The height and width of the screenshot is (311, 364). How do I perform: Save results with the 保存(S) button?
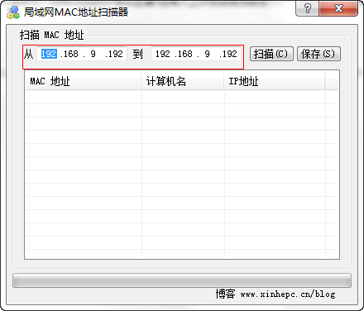pos(318,54)
